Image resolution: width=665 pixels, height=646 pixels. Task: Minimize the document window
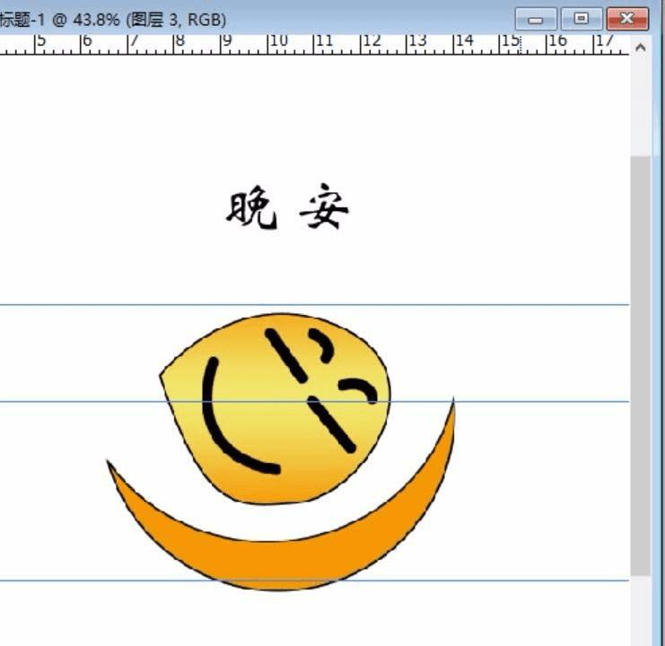tap(536, 19)
